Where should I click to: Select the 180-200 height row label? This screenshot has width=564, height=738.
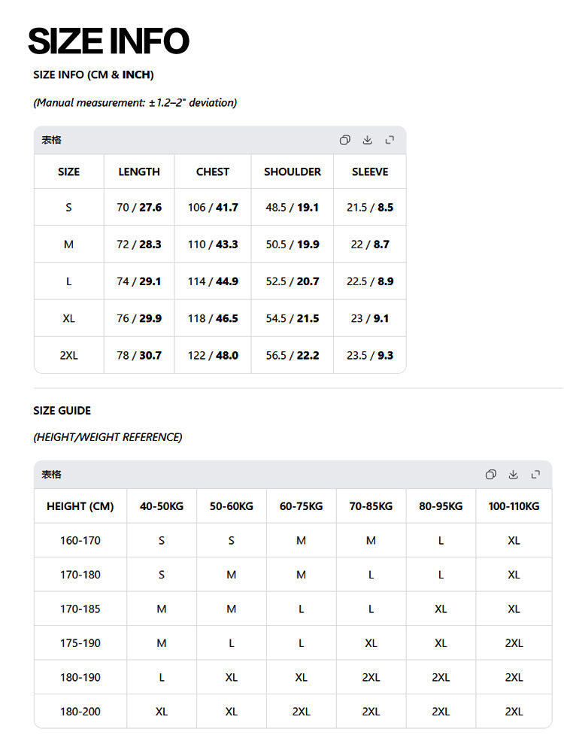tap(80, 712)
